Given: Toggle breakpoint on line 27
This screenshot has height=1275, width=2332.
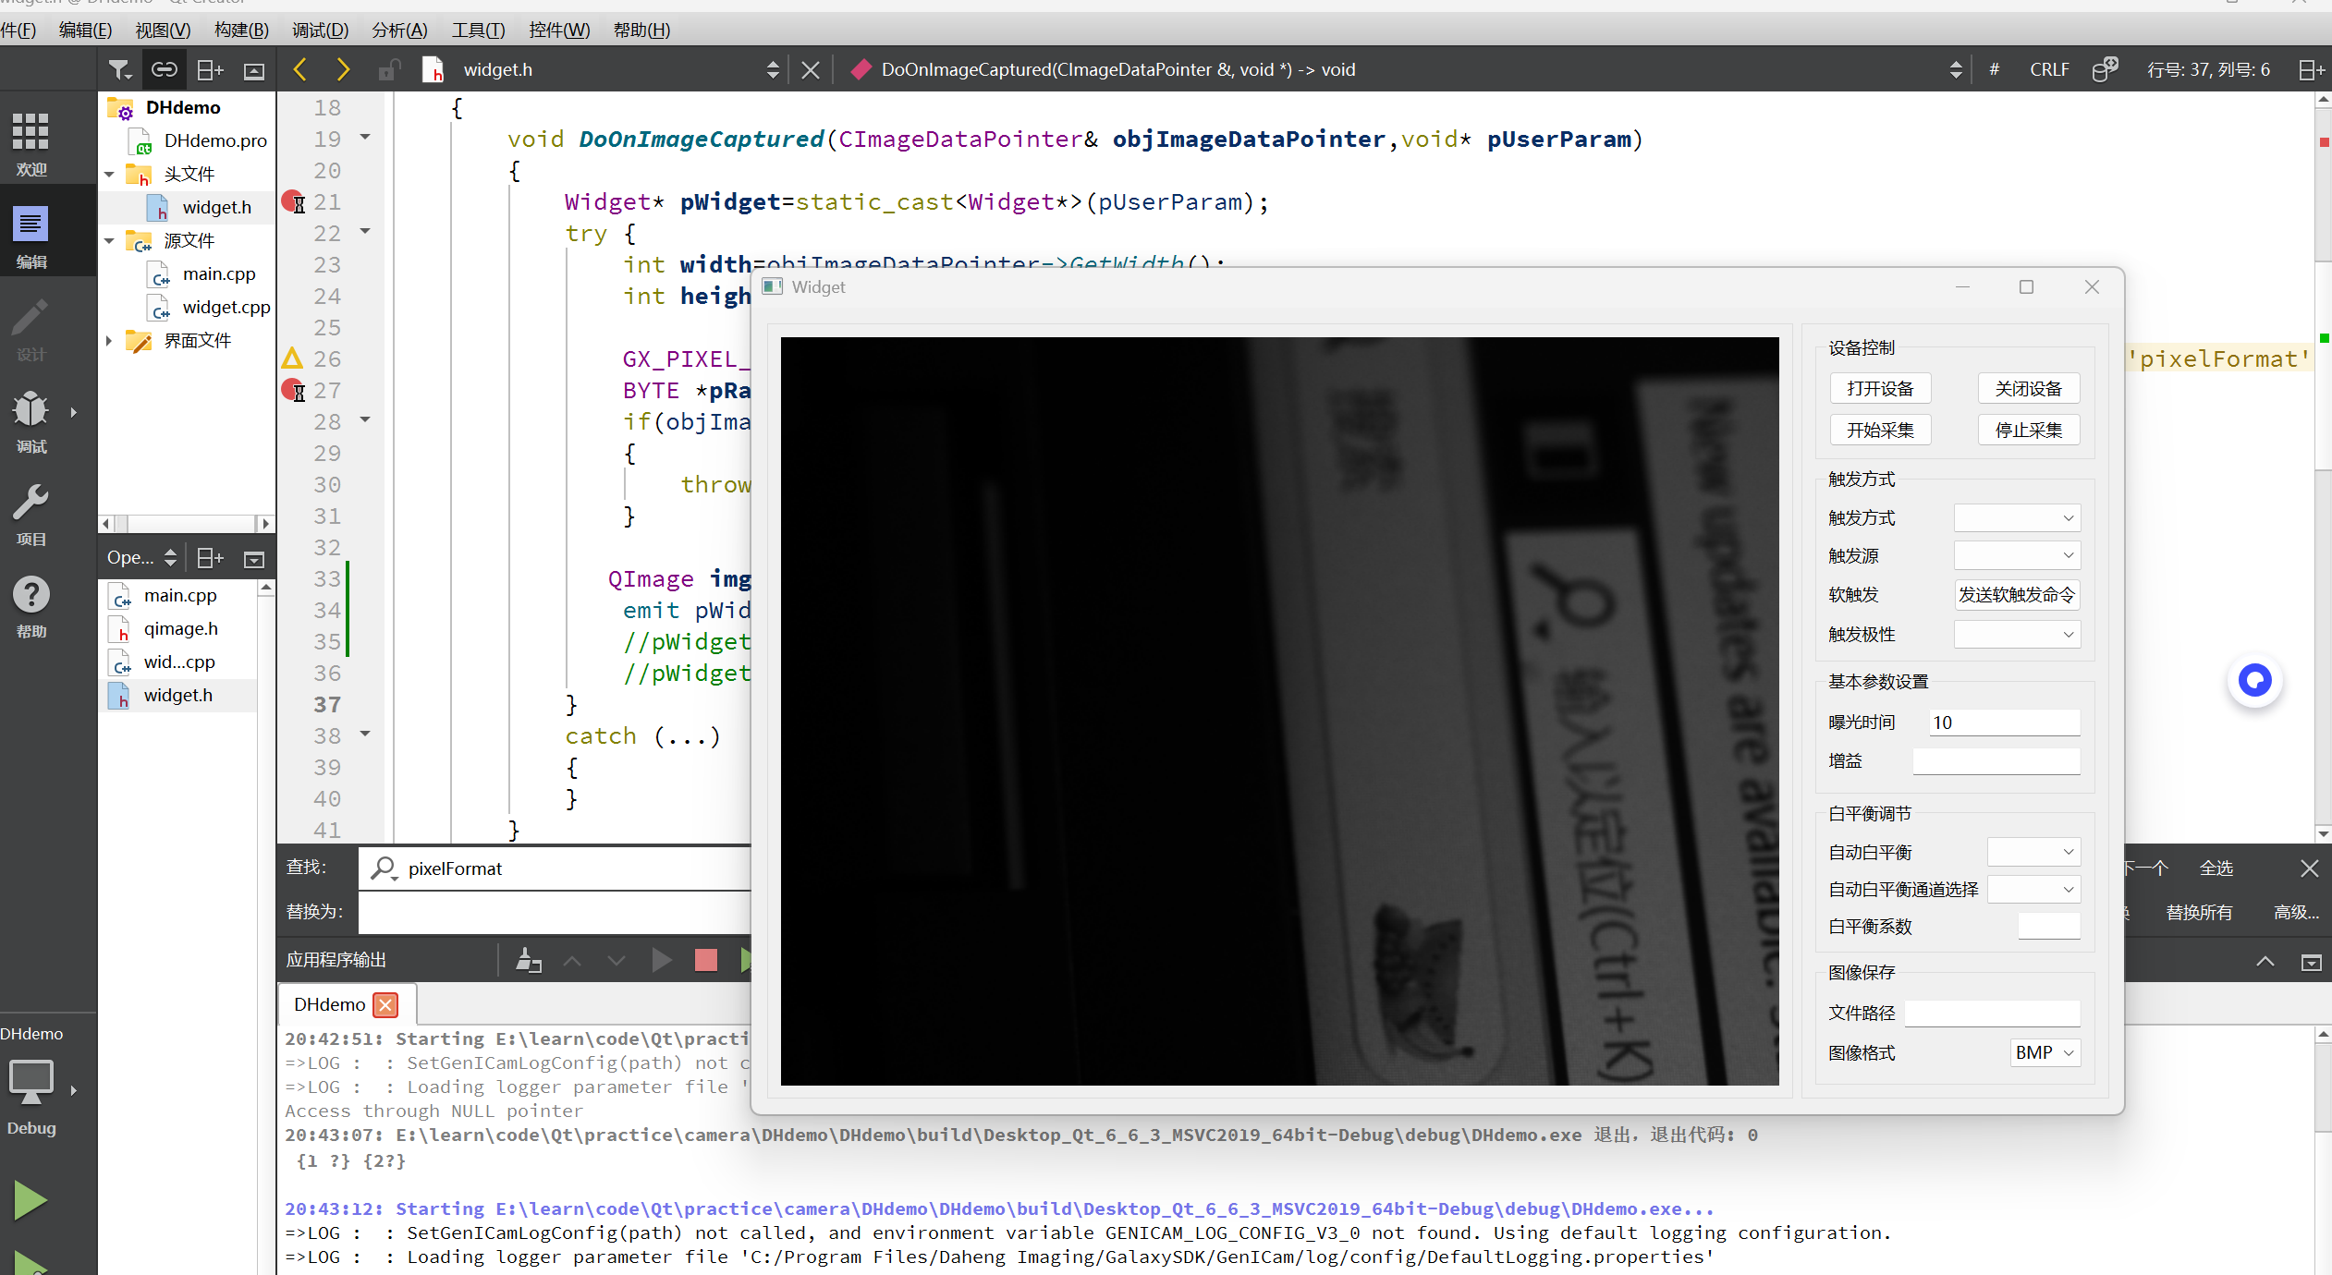Looking at the screenshot, I should click(292, 390).
